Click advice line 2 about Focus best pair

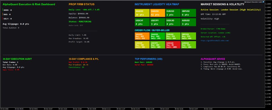tap(221, 64)
